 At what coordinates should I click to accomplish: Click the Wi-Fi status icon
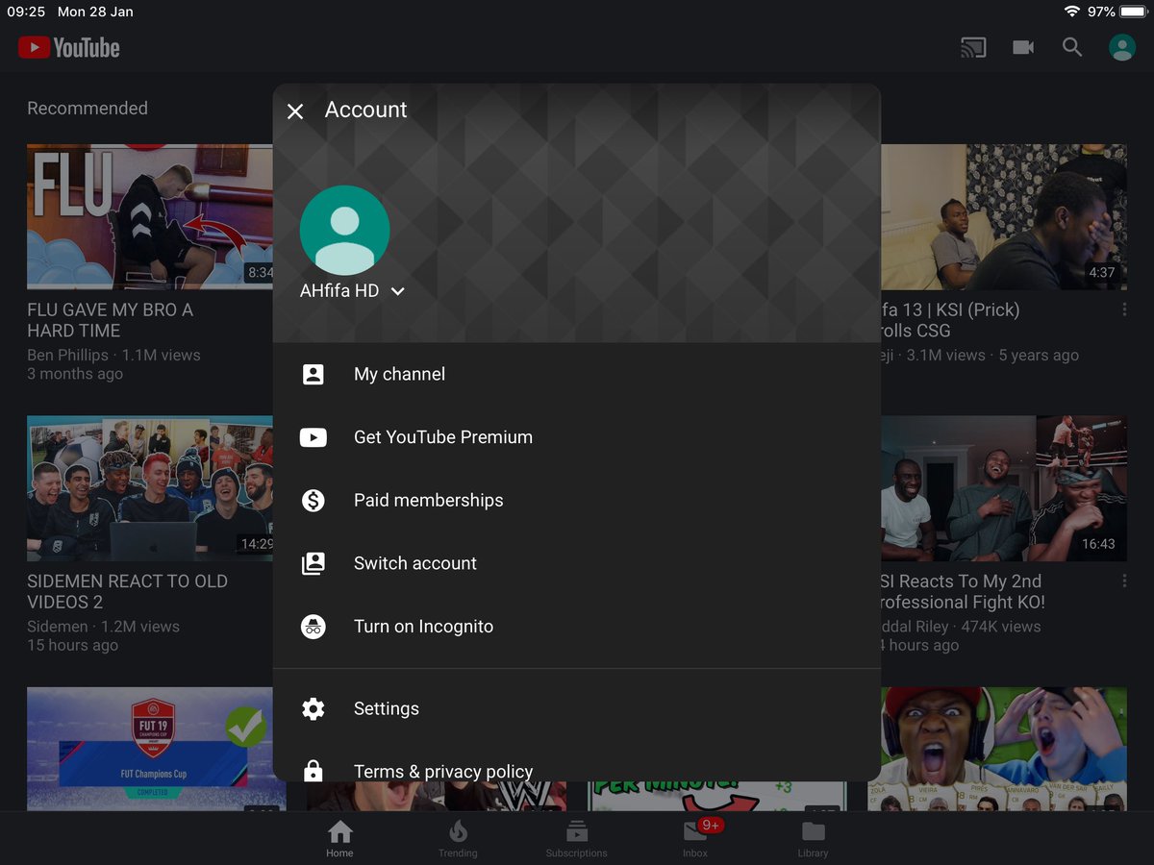tap(1072, 12)
